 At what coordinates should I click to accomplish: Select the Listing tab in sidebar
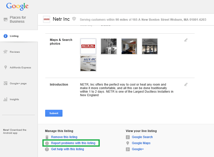(14, 36)
